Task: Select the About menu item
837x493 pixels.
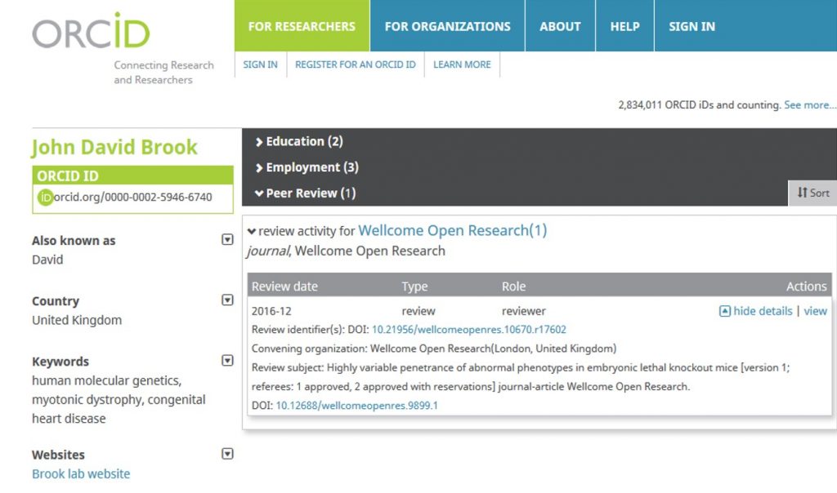Action: (x=560, y=26)
